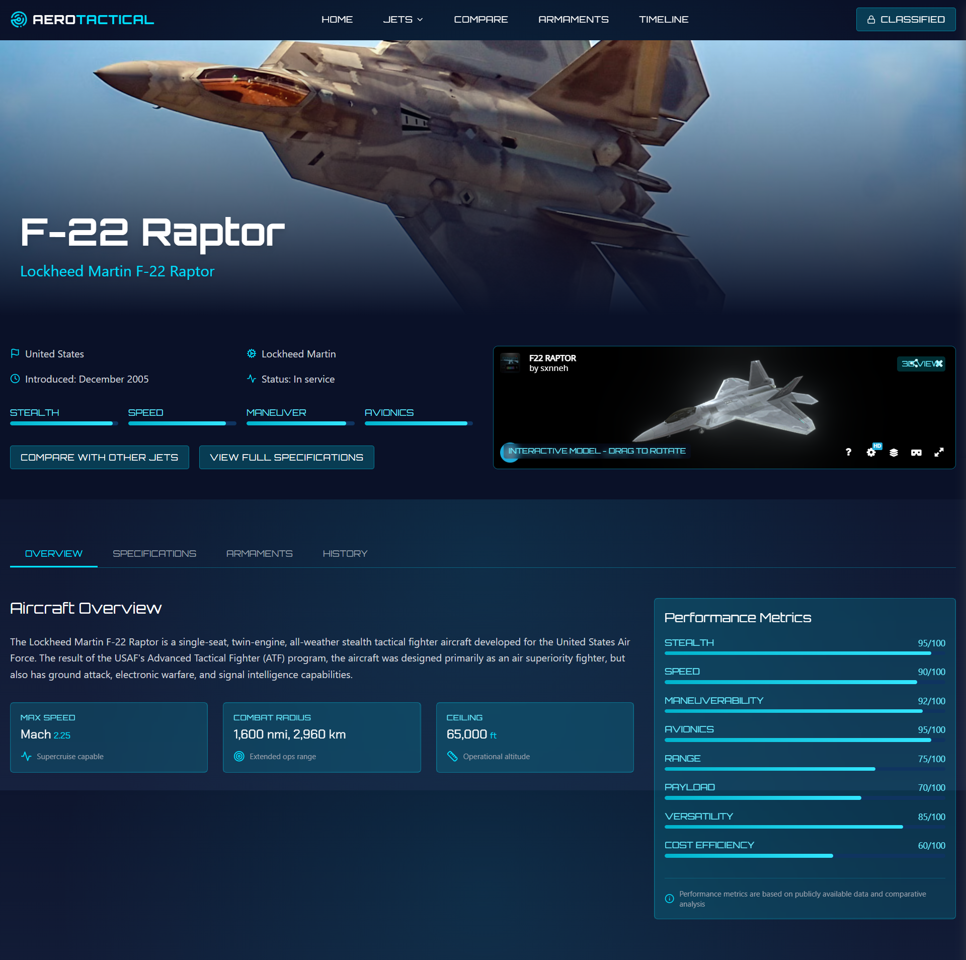Go to the Home nav item
Viewport: 966px width, 960px height.
(x=337, y=20)
